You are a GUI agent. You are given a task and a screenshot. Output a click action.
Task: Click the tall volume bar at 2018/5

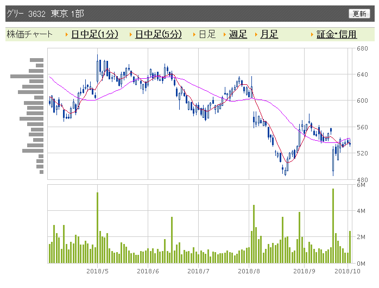(97, 228)
